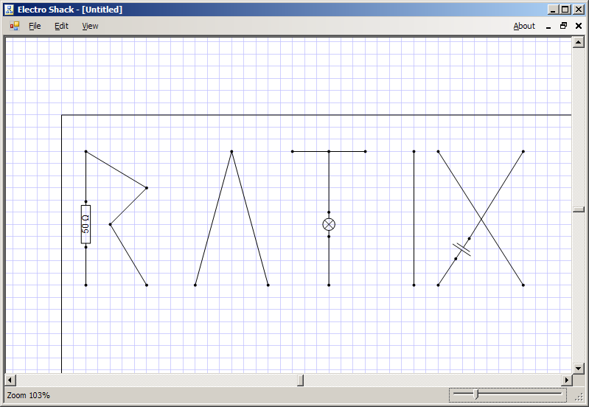The height and width of the screenshot is (407, 589).
Task: Click the scroll up arrow
Action: (x=579, y=42)
